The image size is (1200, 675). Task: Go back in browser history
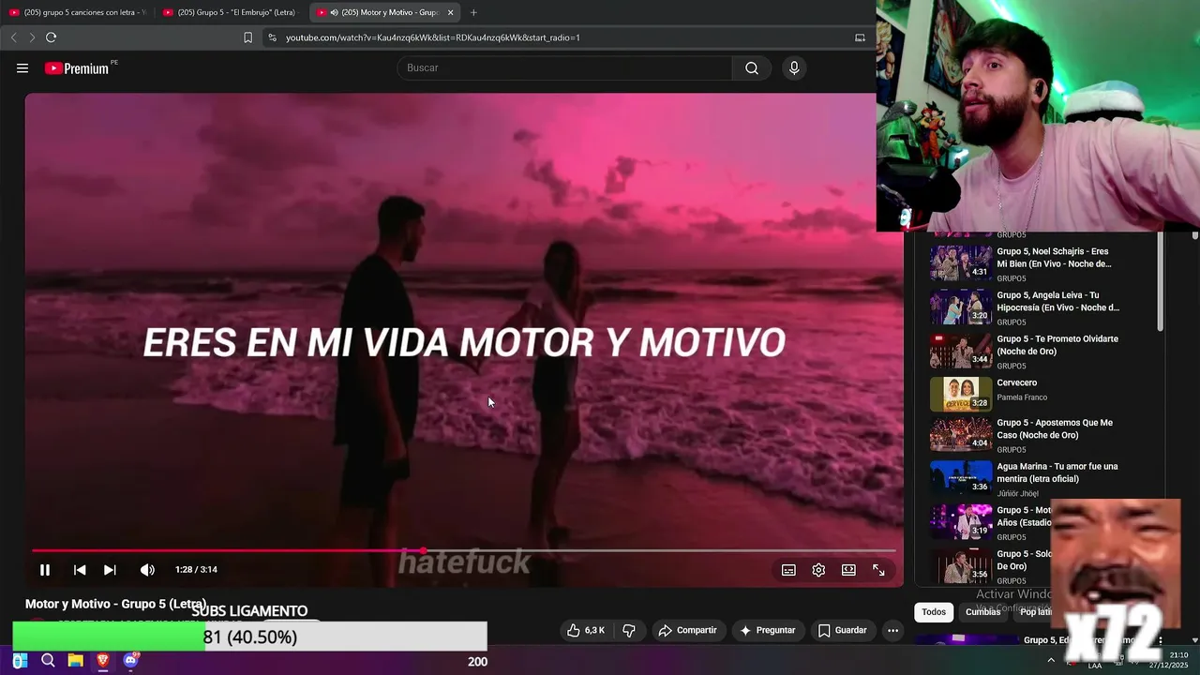(x=13, y=37)
